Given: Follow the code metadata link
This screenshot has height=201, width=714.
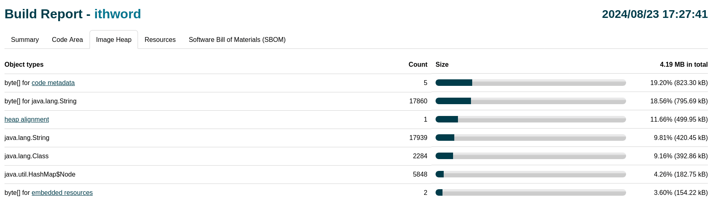Looking at the screenshot, I should 53,83.
